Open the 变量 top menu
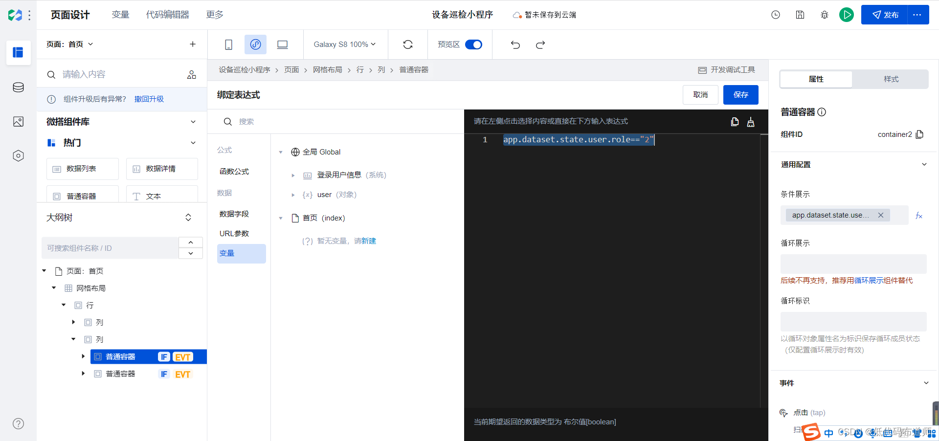This screenshot has width=939, height=441. (120, 15)
